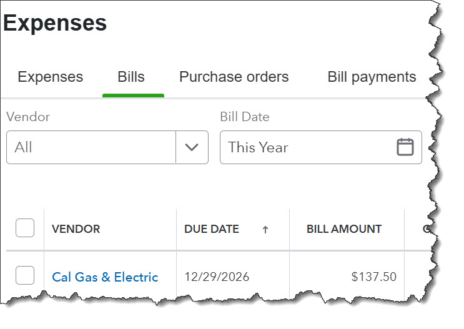Open the Bill payments tab
Image resolution: width=464 pixels, height=329 pixels.
pyautogui.click(x=372, y=77)
